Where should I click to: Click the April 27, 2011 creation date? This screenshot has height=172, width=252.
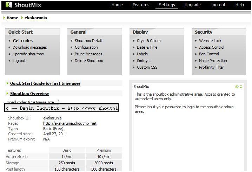(x=55, y=134)
